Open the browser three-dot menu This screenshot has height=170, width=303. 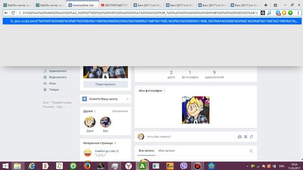(x=298, y=13)
